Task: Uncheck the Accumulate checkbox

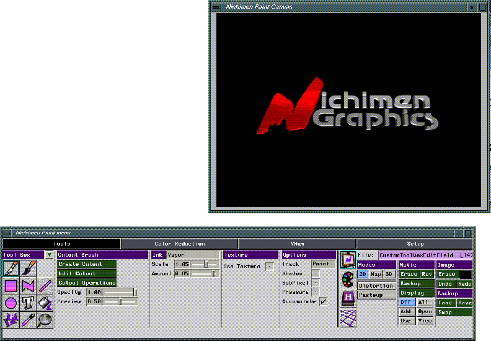Action: [323, 301]
